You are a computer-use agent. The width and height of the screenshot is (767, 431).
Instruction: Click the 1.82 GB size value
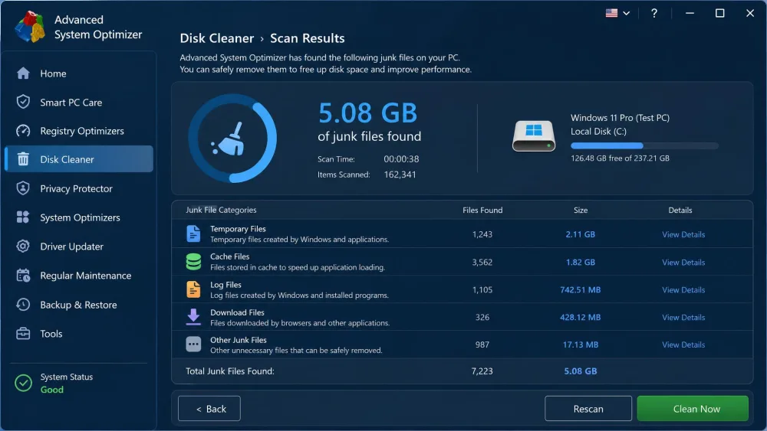coord(580,262)
